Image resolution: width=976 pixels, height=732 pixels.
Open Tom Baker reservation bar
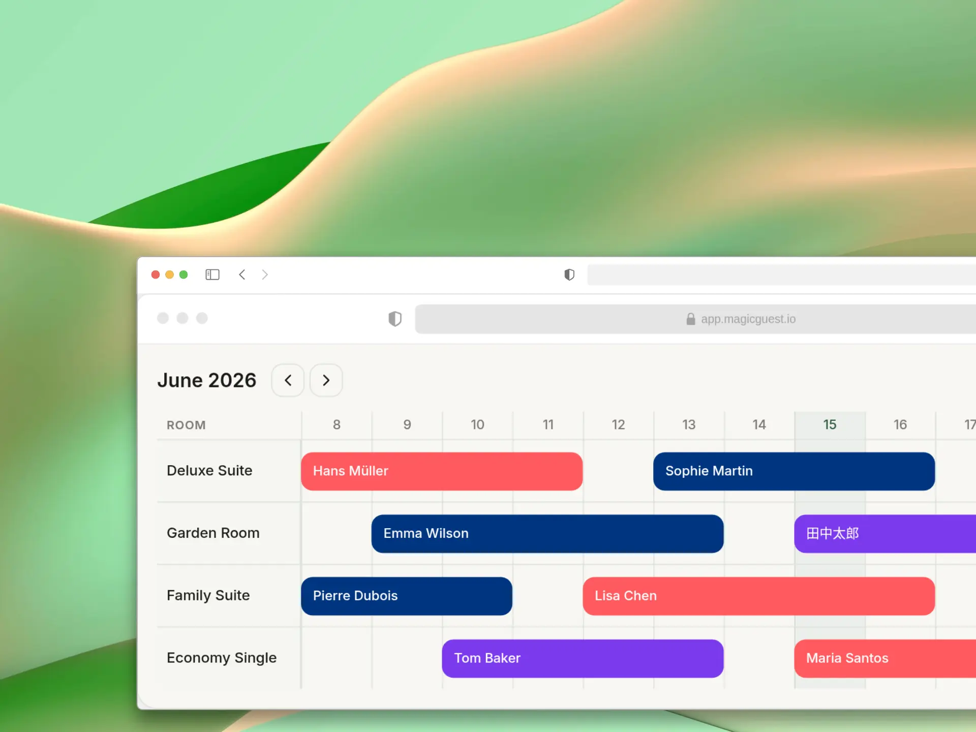click(x=583, y=658)
